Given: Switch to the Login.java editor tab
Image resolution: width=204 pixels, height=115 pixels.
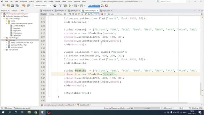Looking at the screenshot, I should (x=106, y=11).
